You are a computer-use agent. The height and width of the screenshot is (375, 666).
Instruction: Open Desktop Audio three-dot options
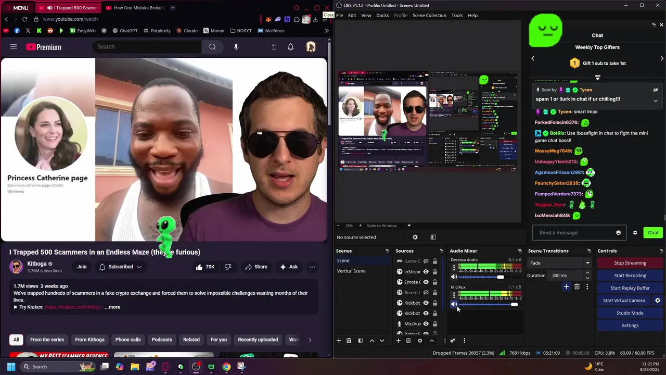point(454,268)
